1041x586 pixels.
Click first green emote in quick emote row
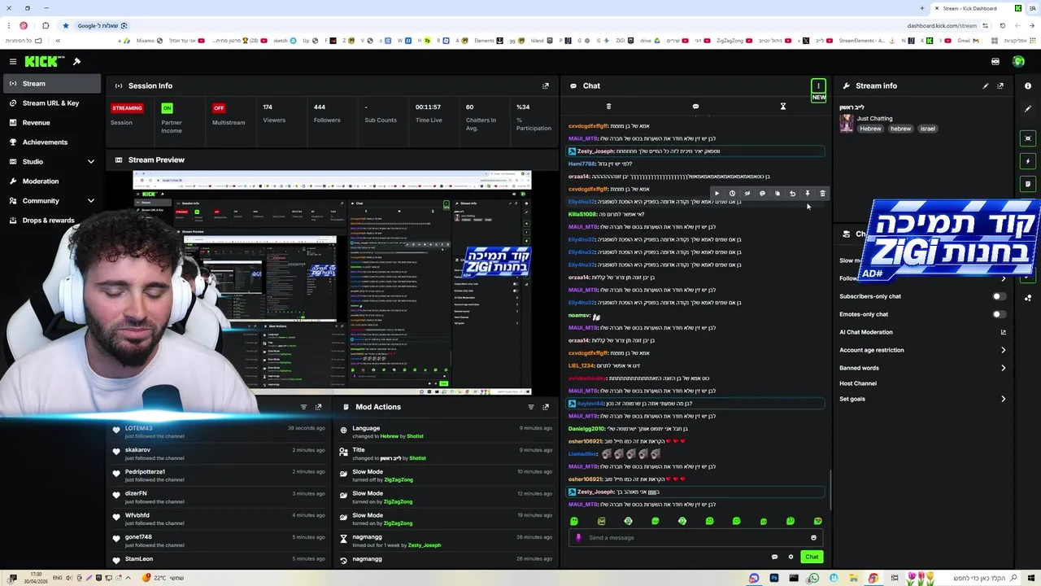tap(574, 521)
